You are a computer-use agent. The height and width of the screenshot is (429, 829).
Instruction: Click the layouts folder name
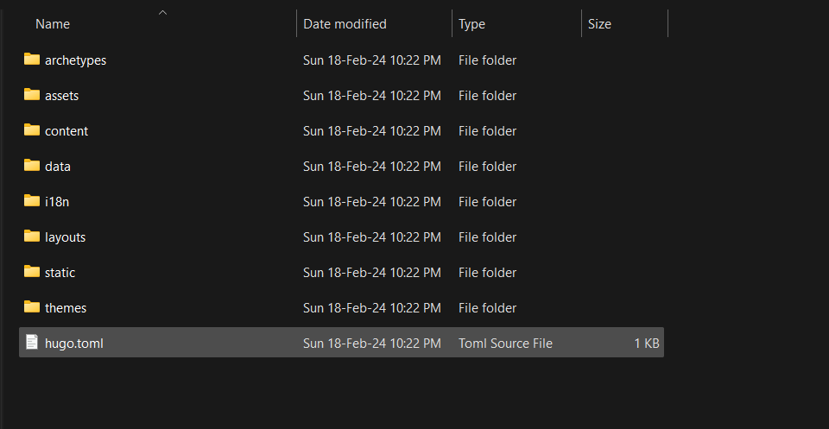pyautogui.click(x=65, y=237)
